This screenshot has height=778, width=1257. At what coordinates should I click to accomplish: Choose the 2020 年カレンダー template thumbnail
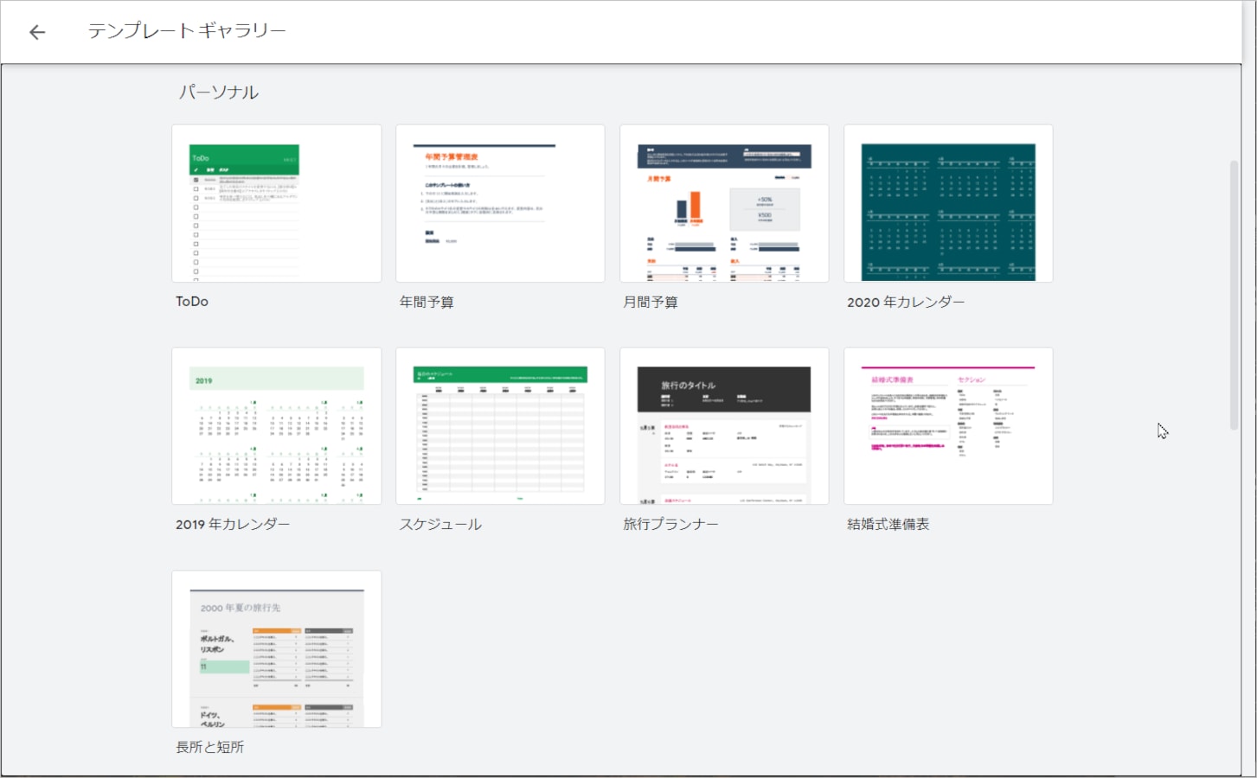pyautogui.click(x=948, y=203)
